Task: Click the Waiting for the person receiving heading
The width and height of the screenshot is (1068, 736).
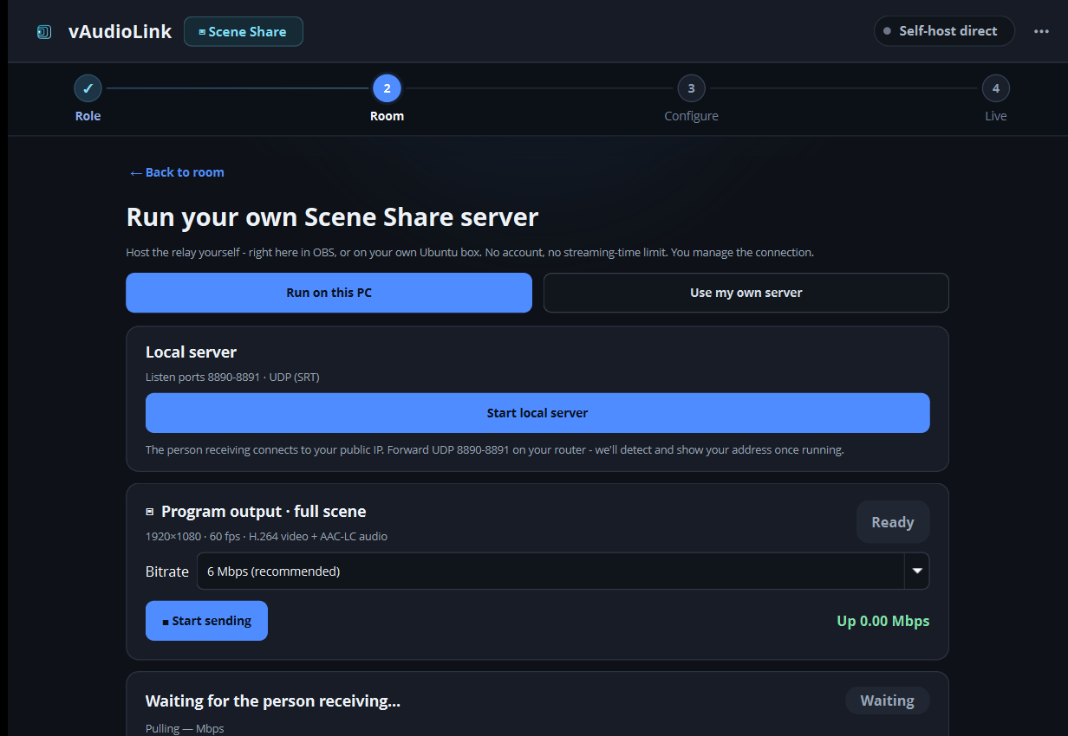Action: tap(273, 700)
